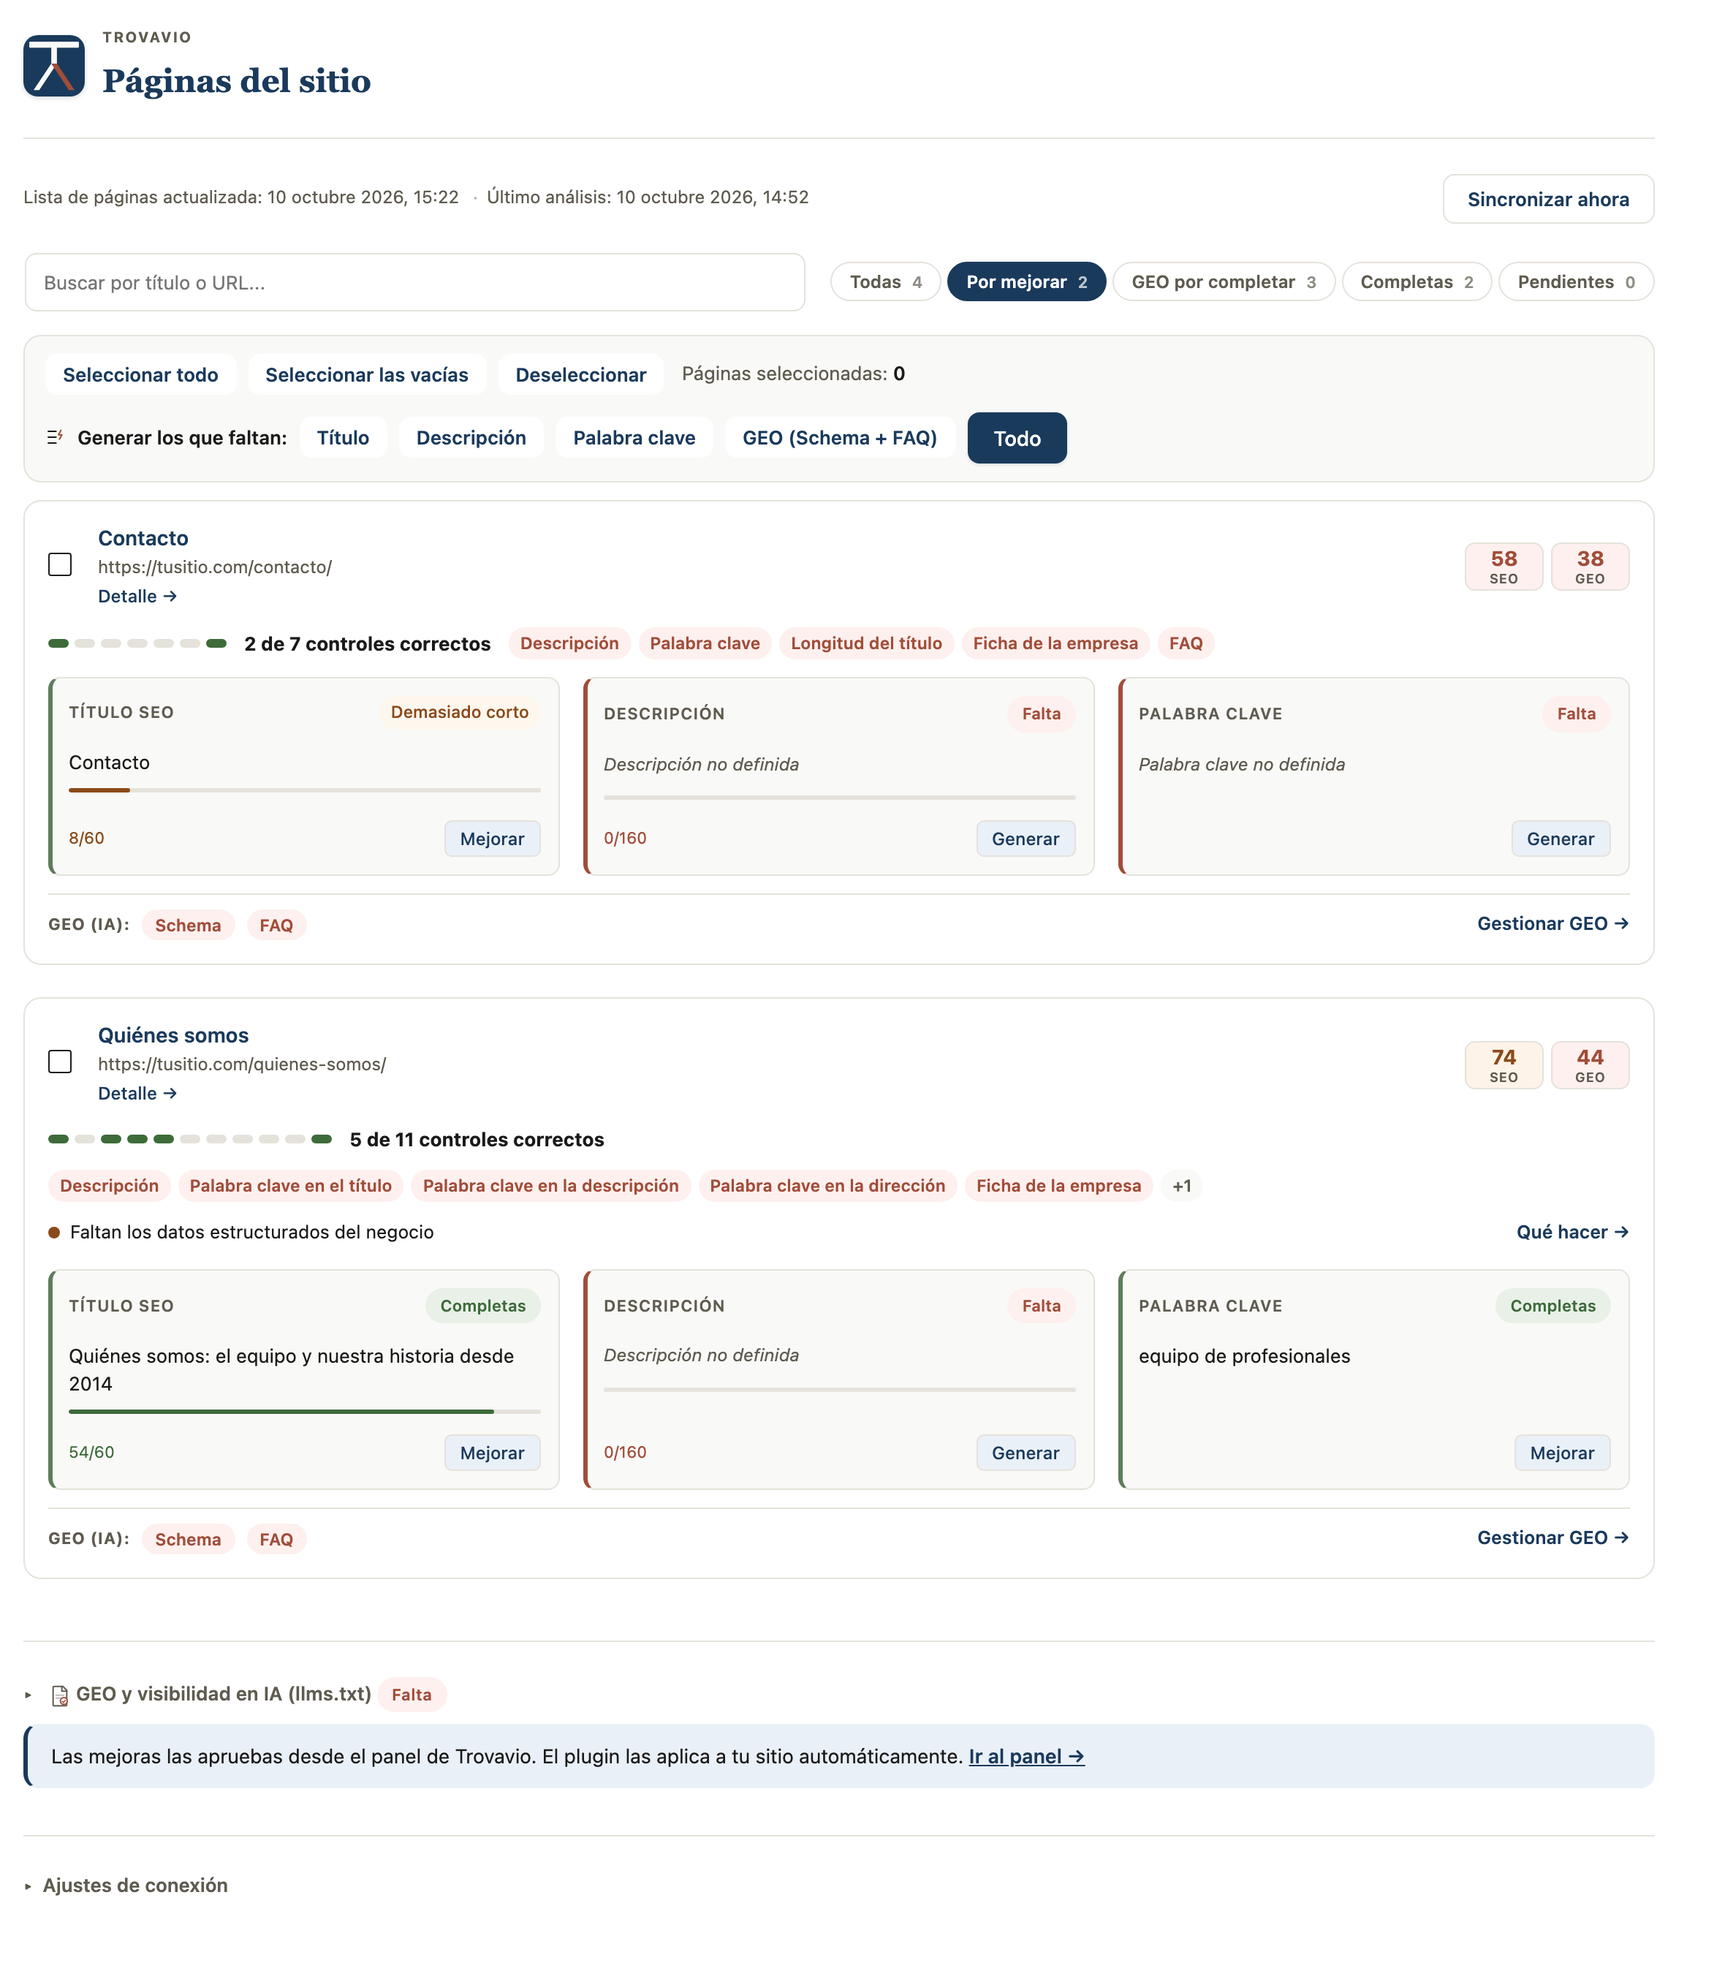Image resolution: width=1725 pixels, height=1971 pixels.
Task: Click the generate-missing list icon
Action: [x=55, y=437]
